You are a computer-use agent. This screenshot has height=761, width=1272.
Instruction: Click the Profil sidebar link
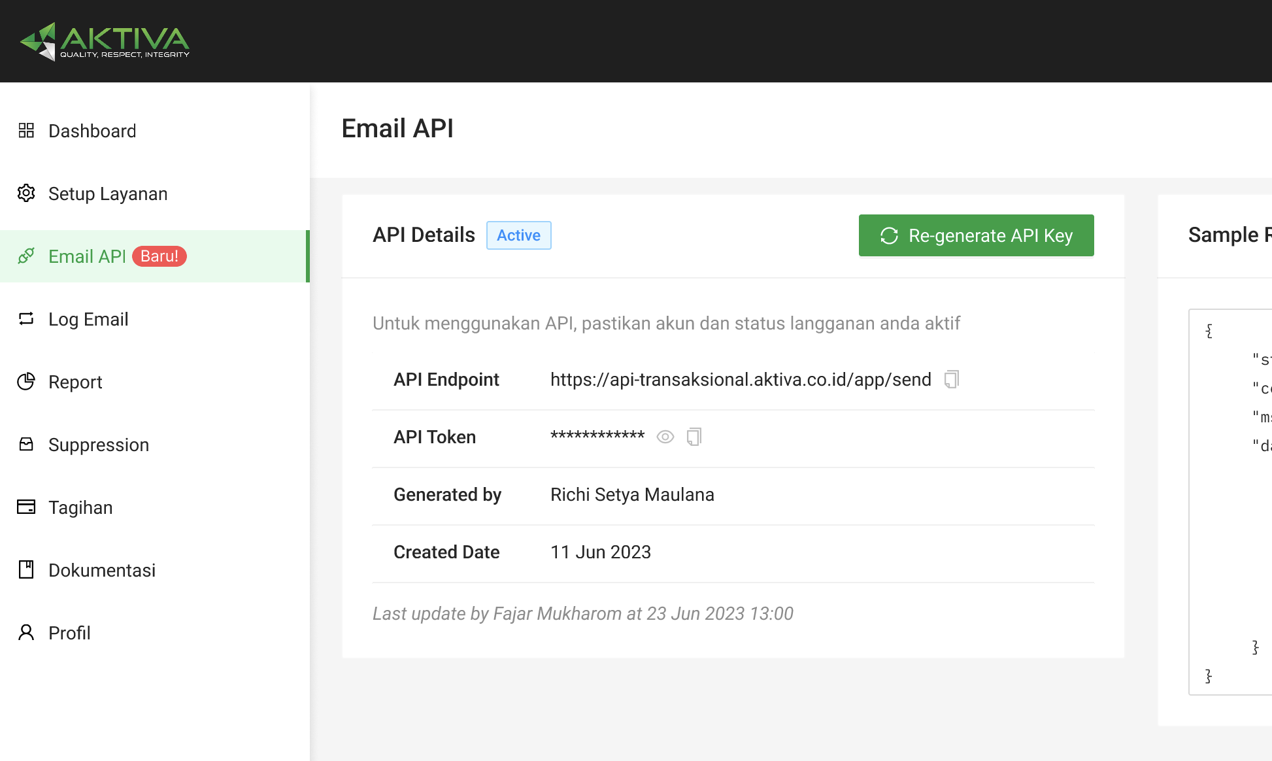69,632
